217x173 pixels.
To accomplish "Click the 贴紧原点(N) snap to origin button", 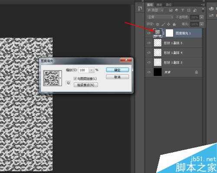I will click(x=86, y=85).
